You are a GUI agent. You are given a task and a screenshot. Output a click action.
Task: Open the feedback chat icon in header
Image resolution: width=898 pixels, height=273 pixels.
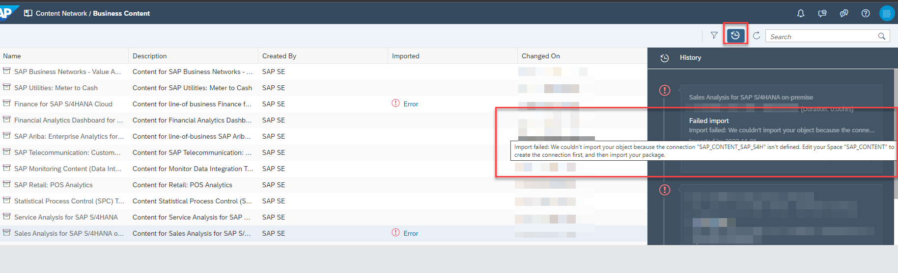point(822,13)
